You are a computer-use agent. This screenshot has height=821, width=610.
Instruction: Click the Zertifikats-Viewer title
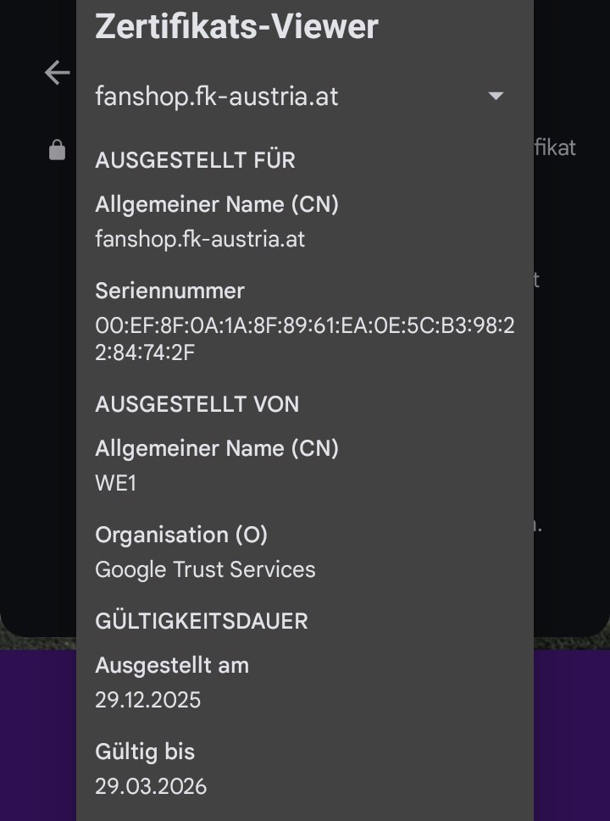(236, 27)
